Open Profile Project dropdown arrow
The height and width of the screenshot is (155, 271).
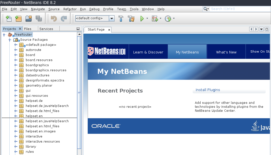(174, 18)
